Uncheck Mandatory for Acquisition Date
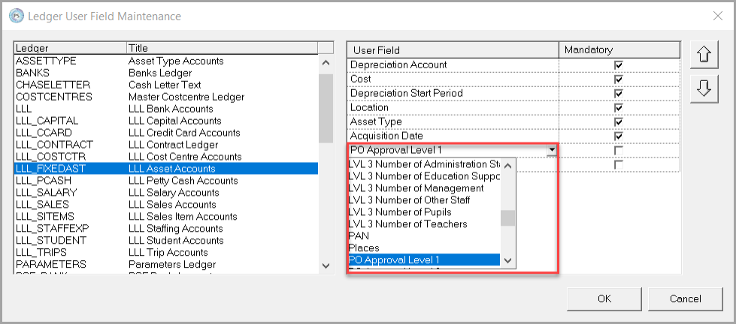736x324 pixels. coord(619,136)
